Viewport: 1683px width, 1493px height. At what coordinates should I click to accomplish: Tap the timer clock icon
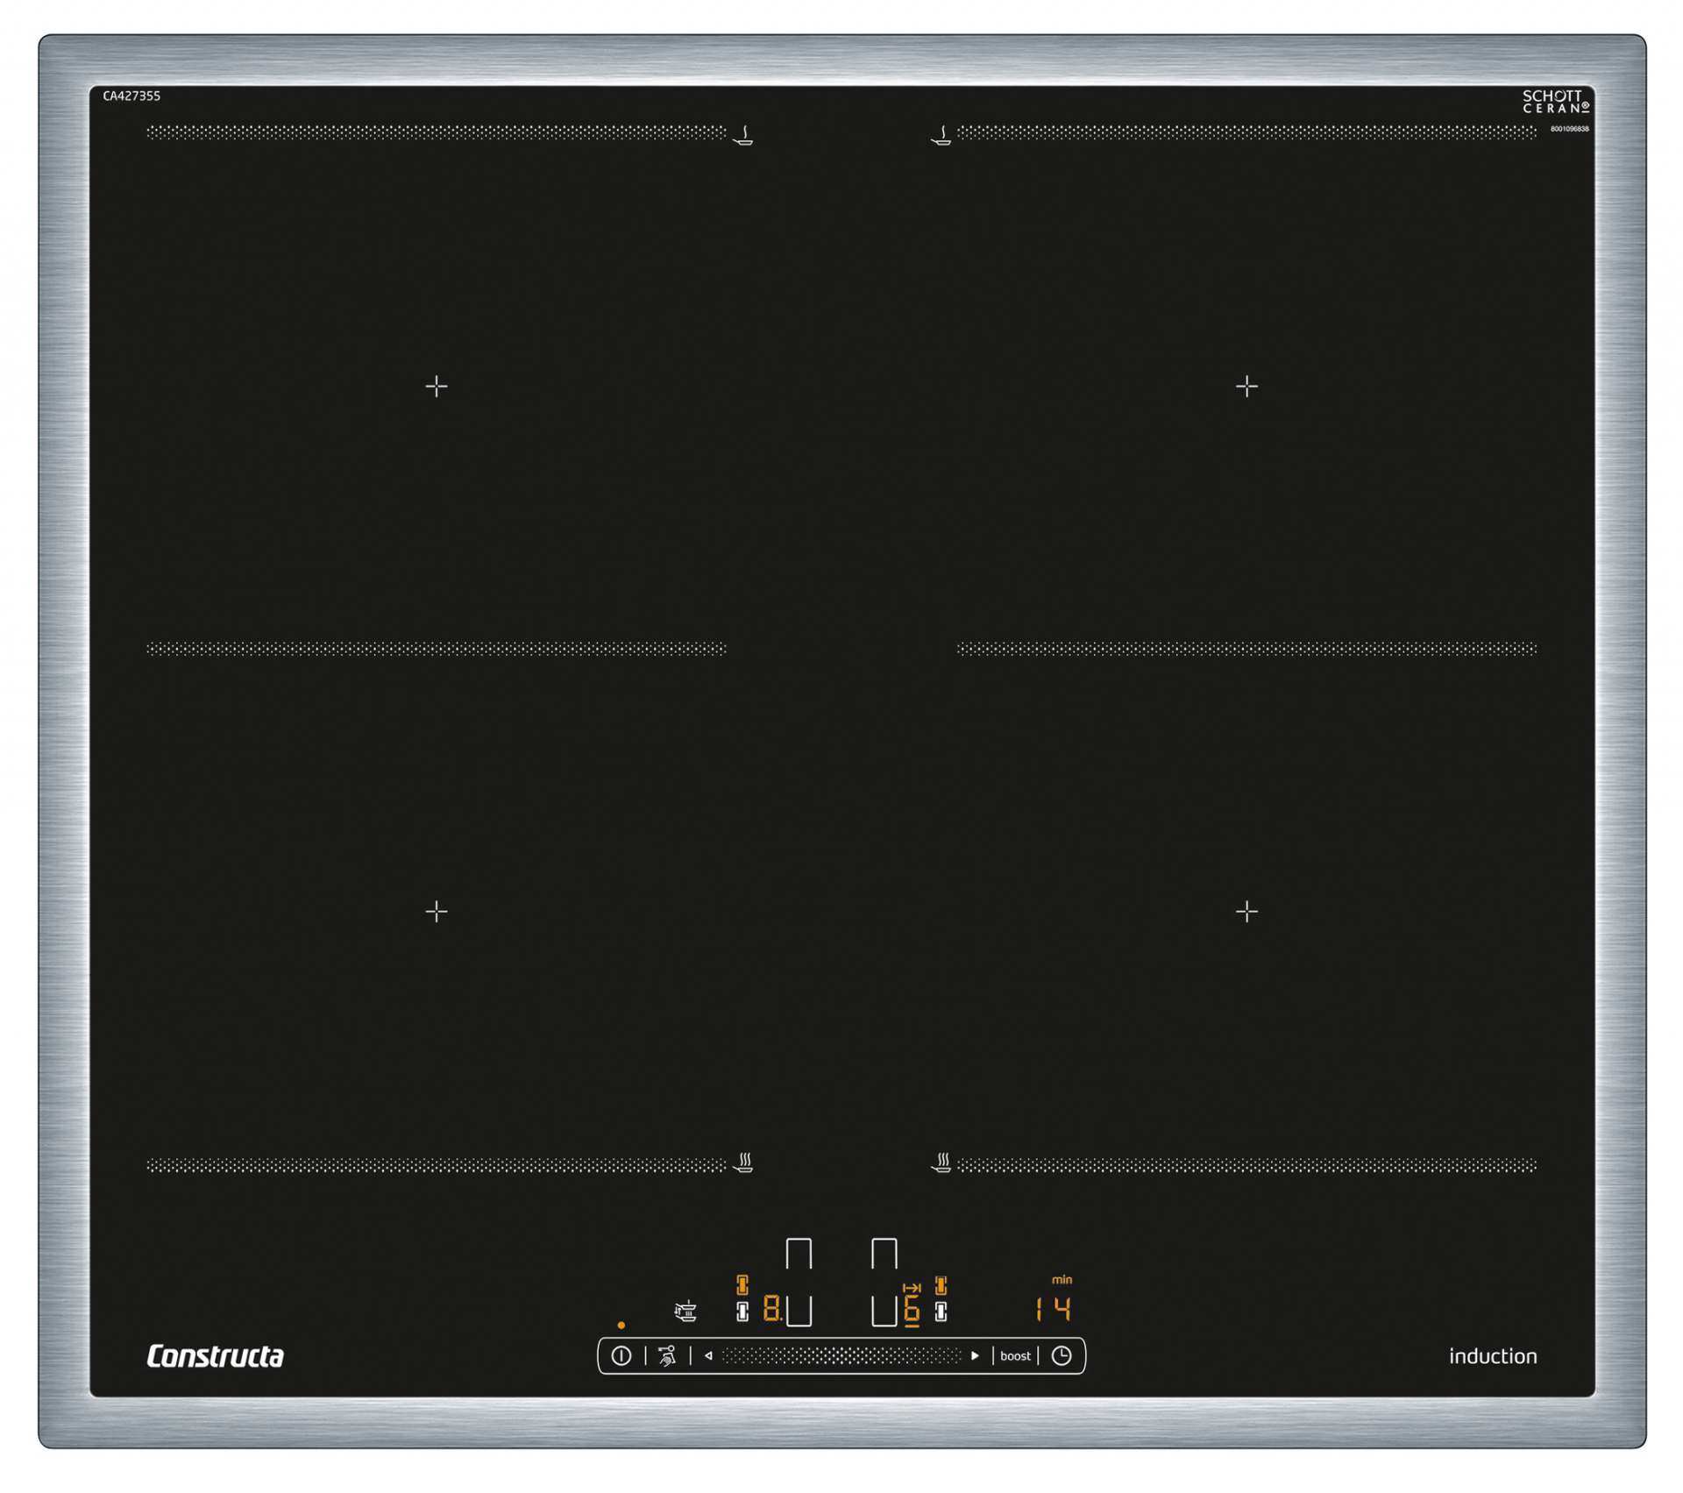[1061, 1356]
